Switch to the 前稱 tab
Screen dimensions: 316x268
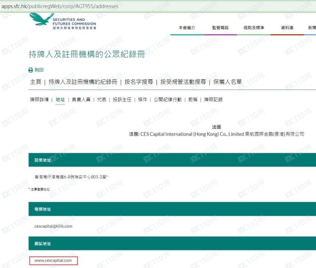193,99
